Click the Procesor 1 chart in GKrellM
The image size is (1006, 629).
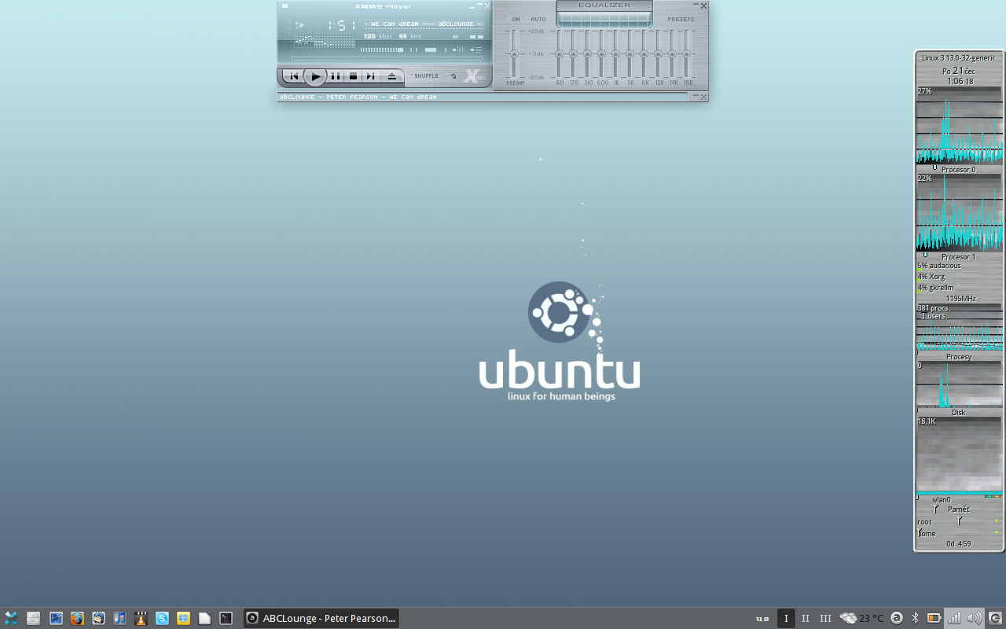959,212
